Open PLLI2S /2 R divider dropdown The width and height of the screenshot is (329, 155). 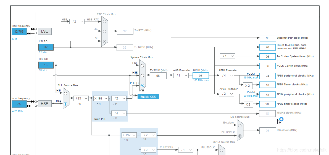149,135
